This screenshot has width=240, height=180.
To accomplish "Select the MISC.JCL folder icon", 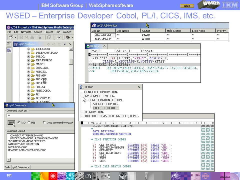I will click(33, 72).
